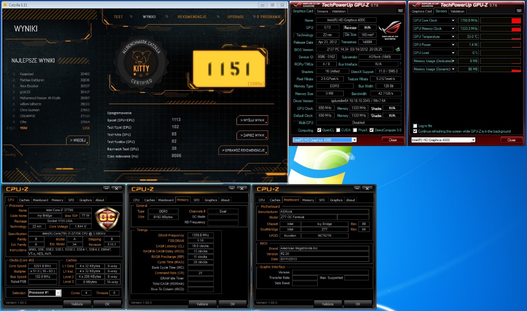Click the WIĘCEJ button under the leaderboard
Image resolution: width=527 pixels, height=311 pixels.
(x=78, y=140)
